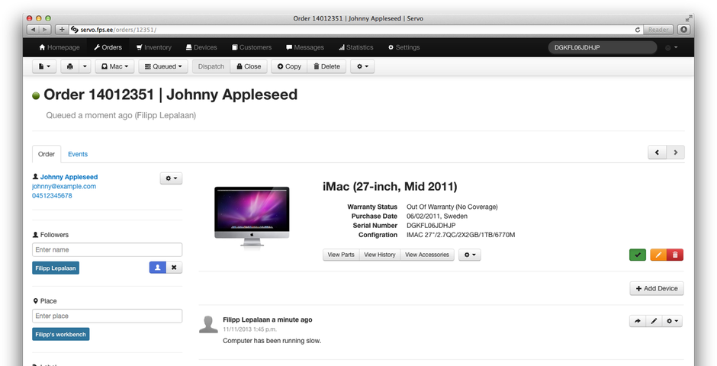Image resolution: width=717 pixels, height=366 pixels.
Task: Click the DGKFL06JDHJP search field
Action: pyautogui.click(x=603, y=47)
